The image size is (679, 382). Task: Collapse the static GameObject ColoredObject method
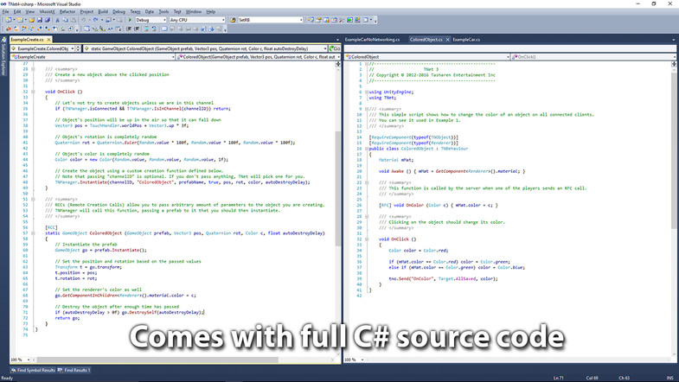pos(33,233)
